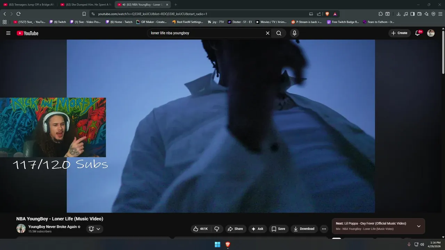The height and width of the screenshot is (250, 445).
Task: Open Brave Rewards triangle icon
Action: pos(335,14)
